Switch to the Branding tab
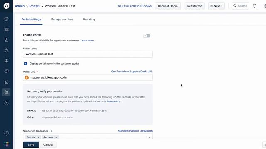The image size is (266, 149). pos(89,19)
